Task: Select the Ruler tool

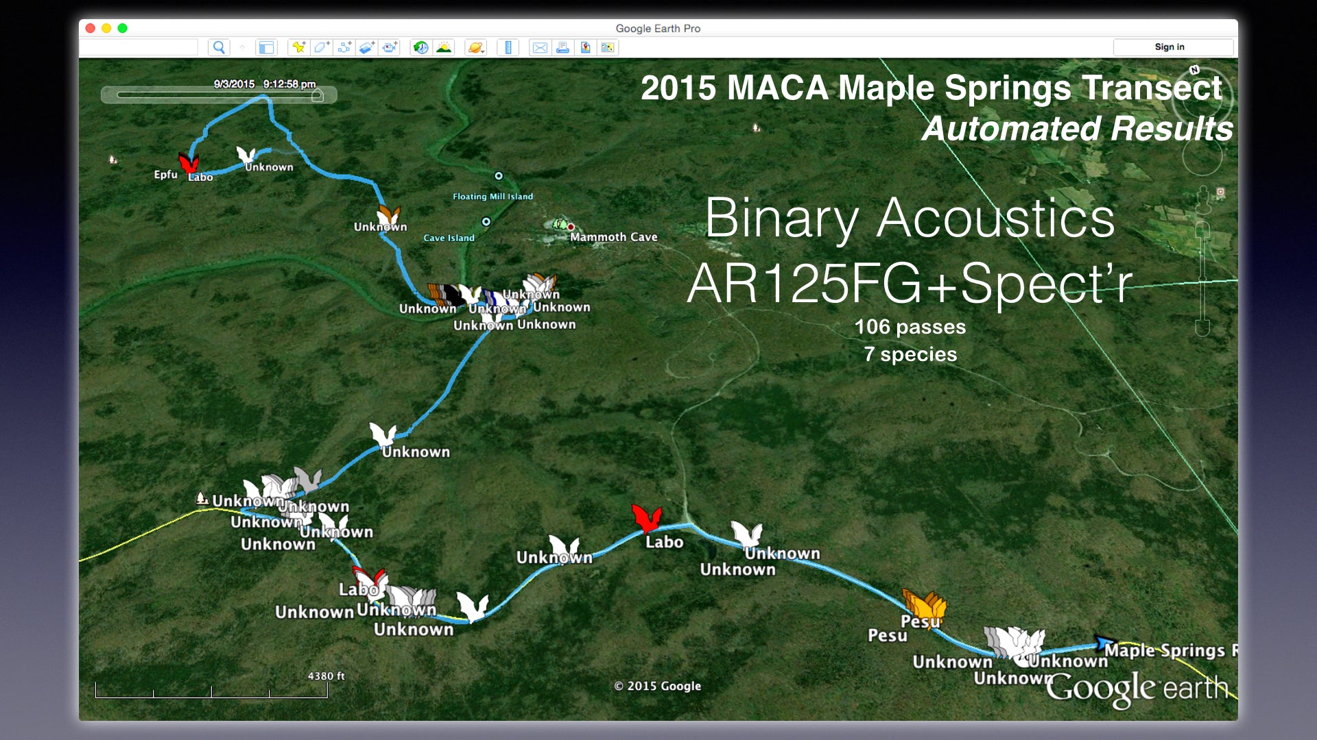Action: (x=508, y=47)
